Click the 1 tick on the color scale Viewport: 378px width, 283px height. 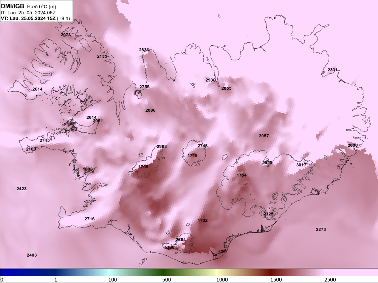pos(56,280)
